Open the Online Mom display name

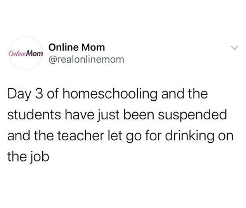click(x=76, y=47)
